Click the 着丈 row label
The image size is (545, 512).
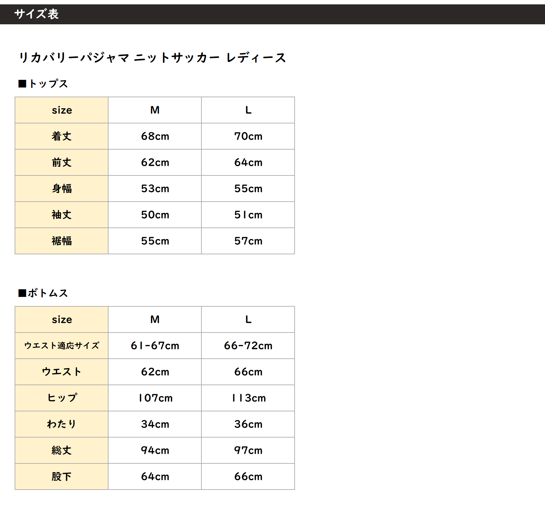[x=62, y=136]
